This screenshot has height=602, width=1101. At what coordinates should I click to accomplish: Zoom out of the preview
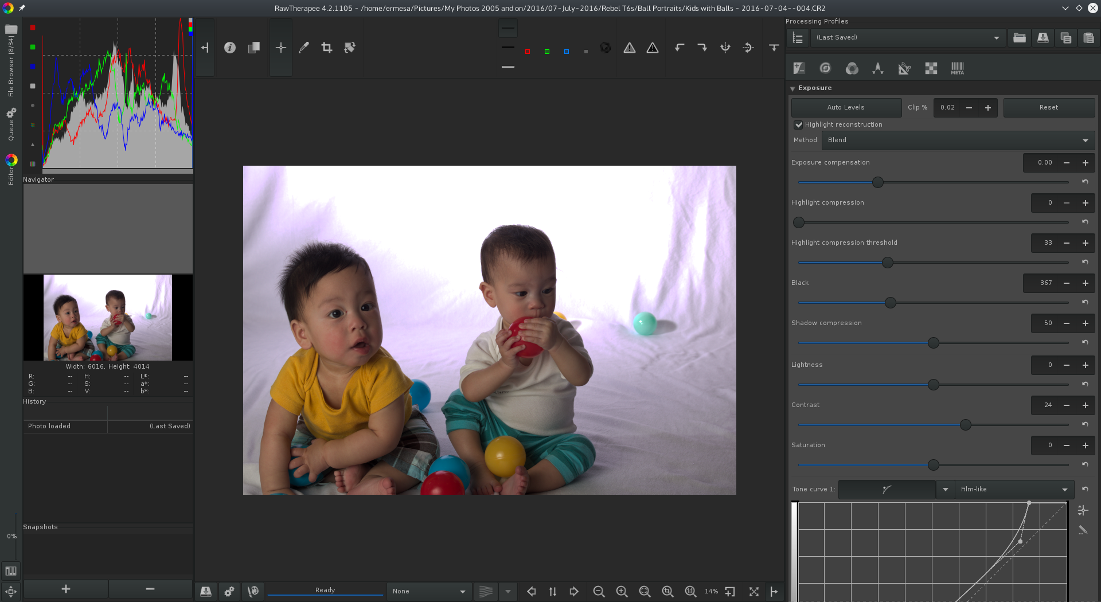[x=599, y=591]
